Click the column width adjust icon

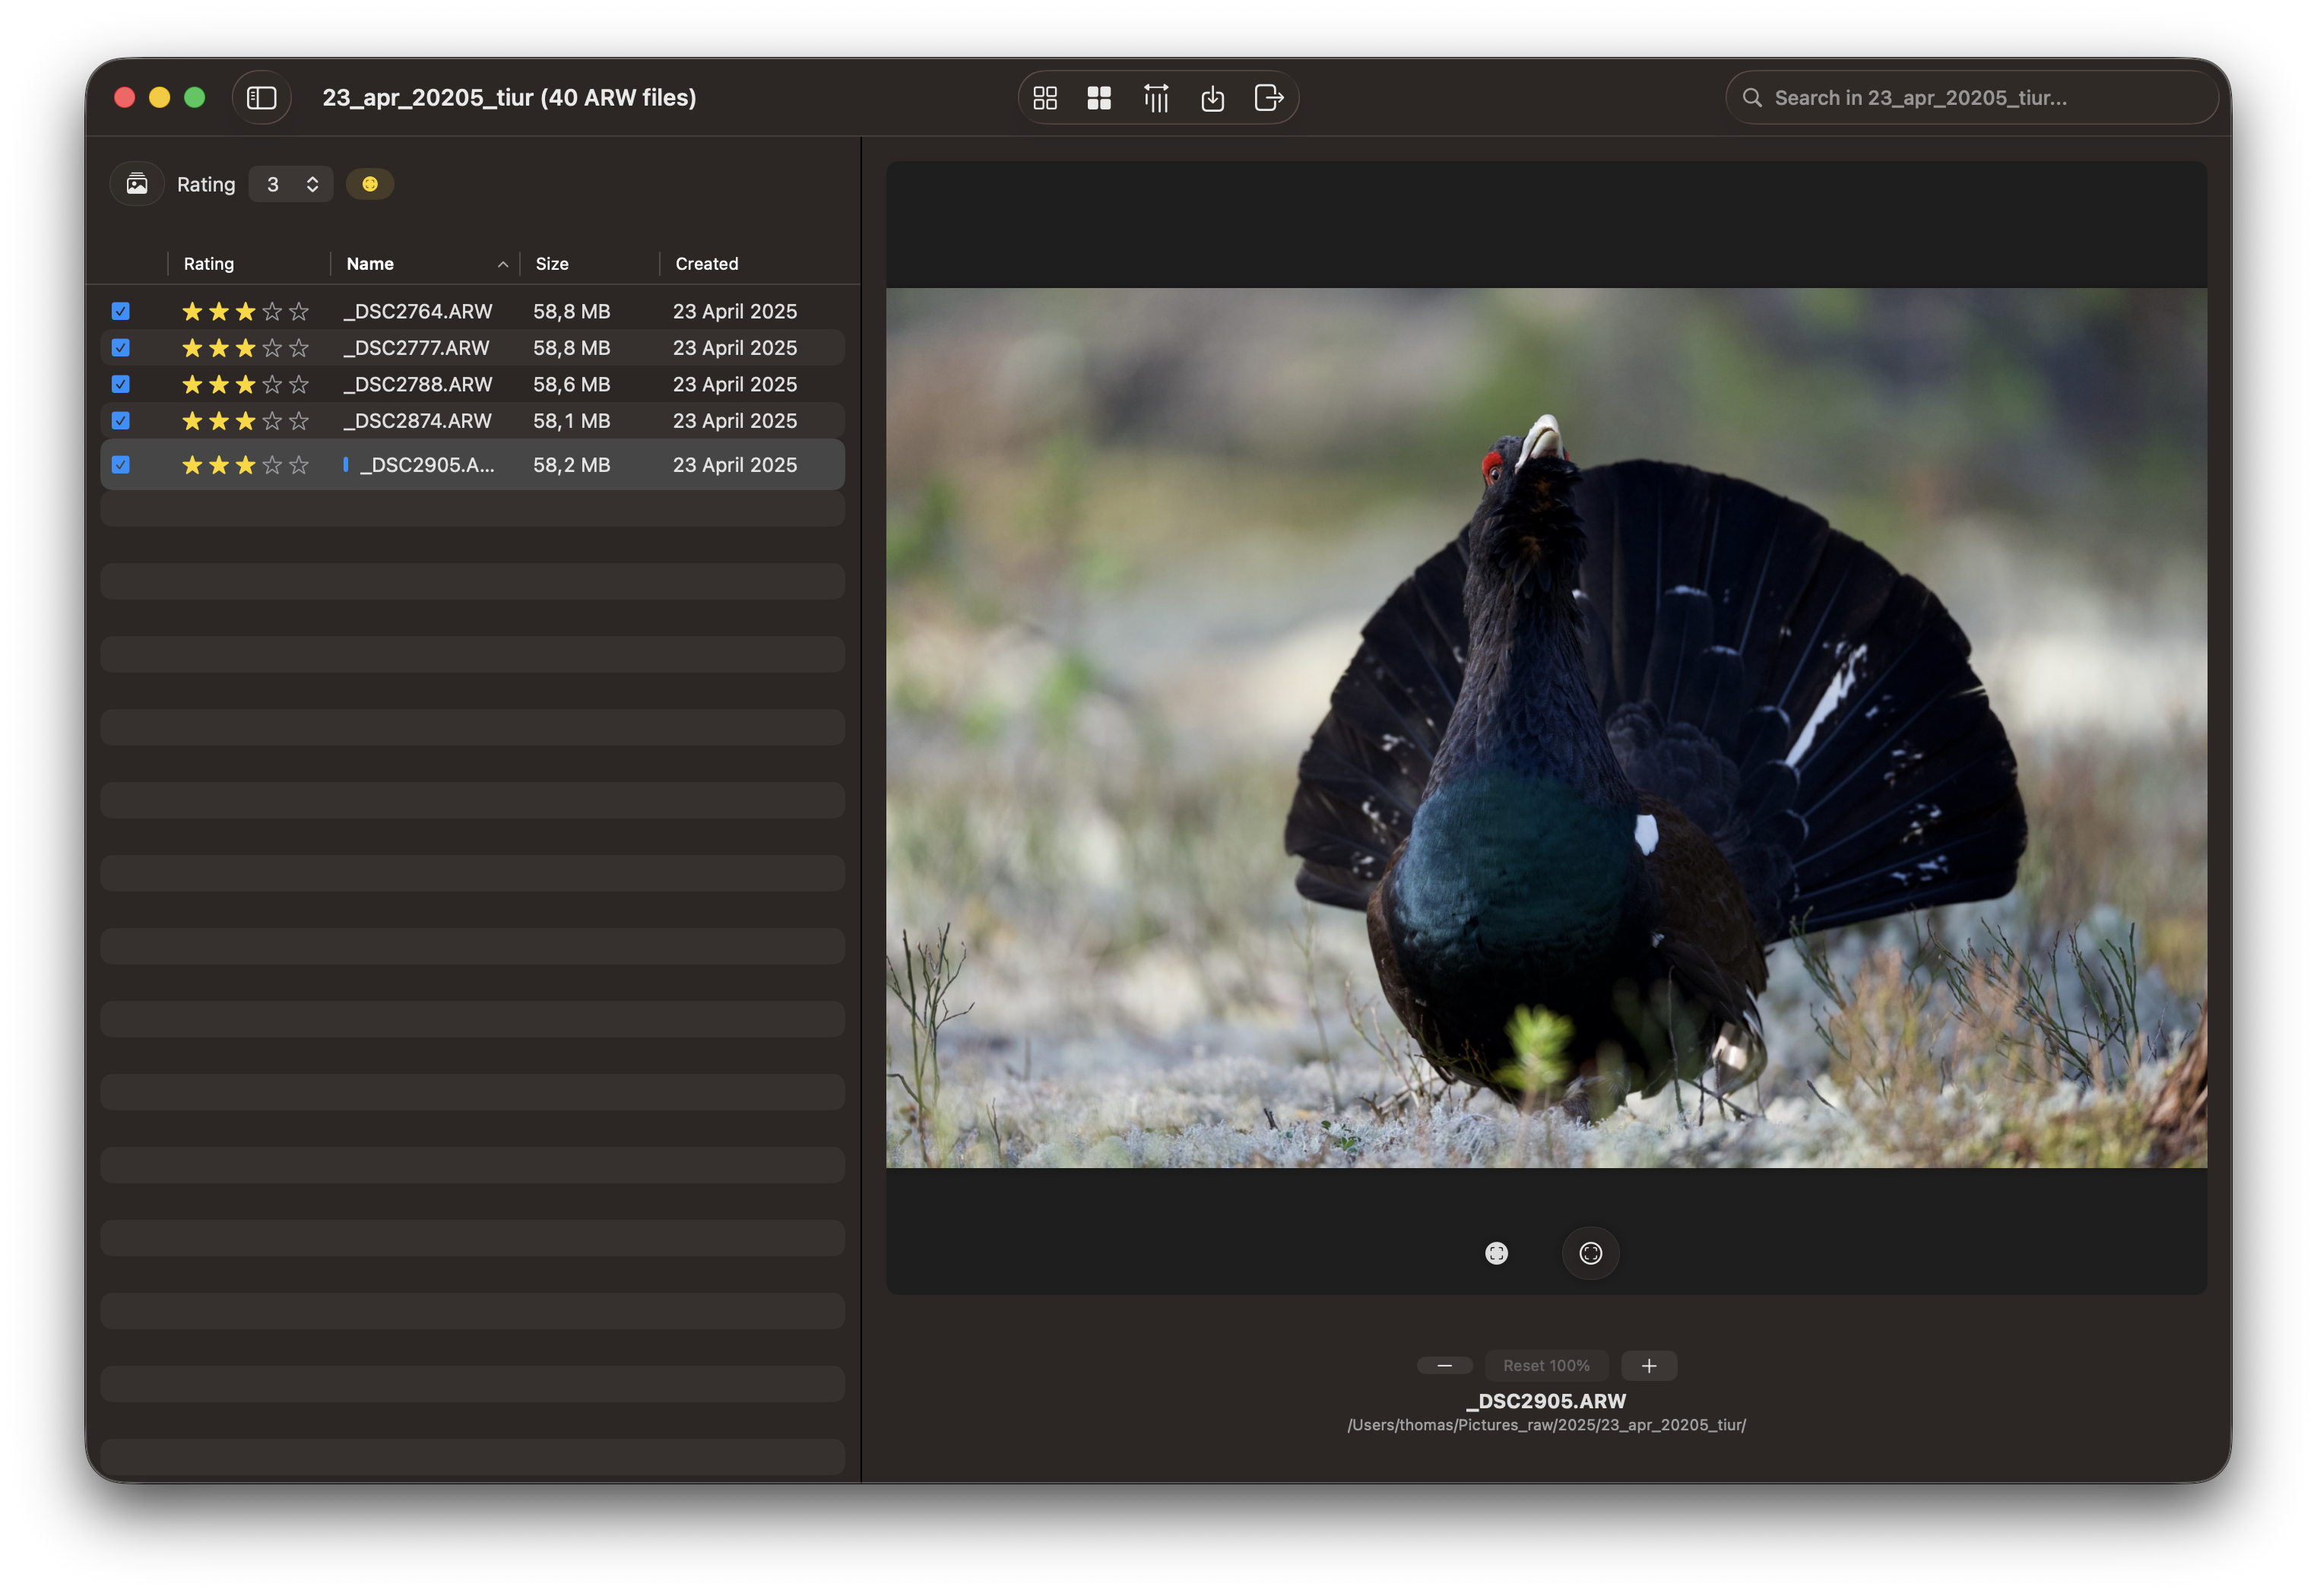(x=1156, y=98)
